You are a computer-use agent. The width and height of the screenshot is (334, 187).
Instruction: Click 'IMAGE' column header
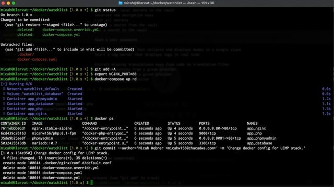(x=37, y=124)
